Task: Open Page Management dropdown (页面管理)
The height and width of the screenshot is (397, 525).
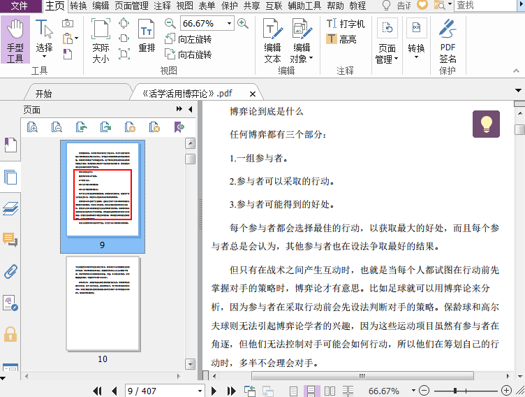Action: coord(387,41)
